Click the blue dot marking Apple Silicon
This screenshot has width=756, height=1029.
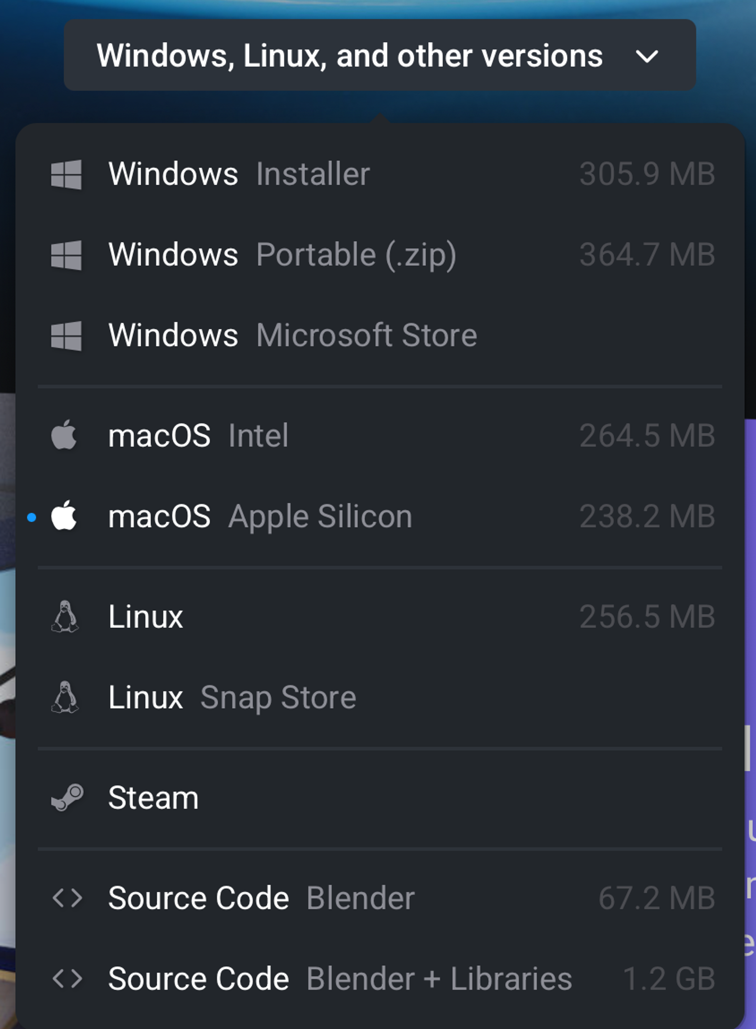click(32, 517)
